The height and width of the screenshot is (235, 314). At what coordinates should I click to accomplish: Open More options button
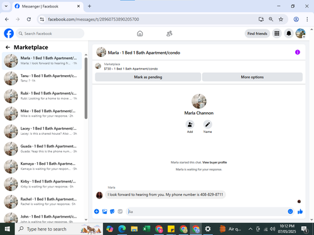click(252, 77)
